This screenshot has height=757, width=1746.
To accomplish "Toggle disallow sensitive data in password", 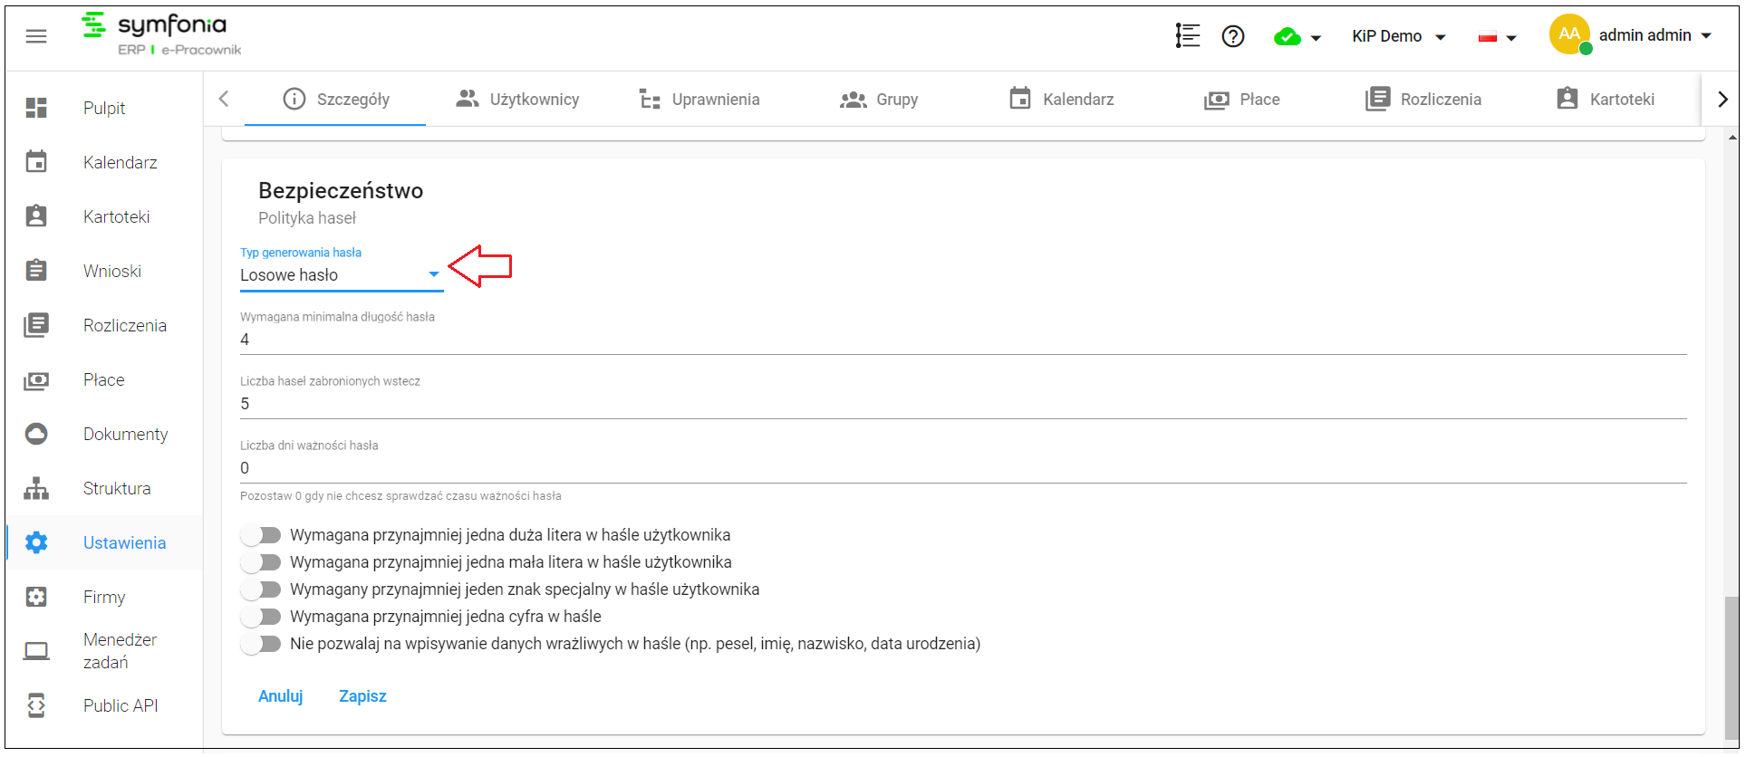I will click(x=262, y=644).
